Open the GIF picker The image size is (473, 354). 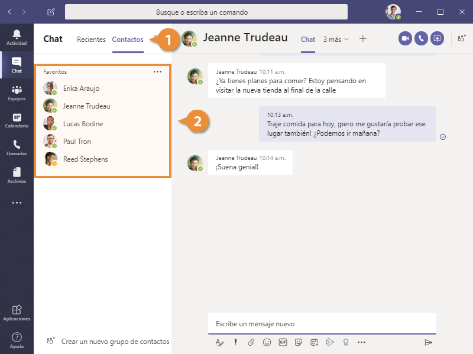tap(283, 342)
